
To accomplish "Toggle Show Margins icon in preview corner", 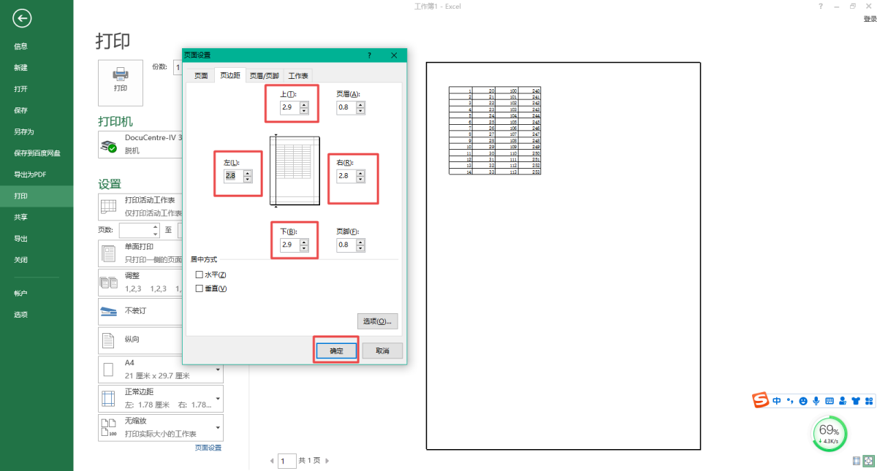I will [856, 461].
